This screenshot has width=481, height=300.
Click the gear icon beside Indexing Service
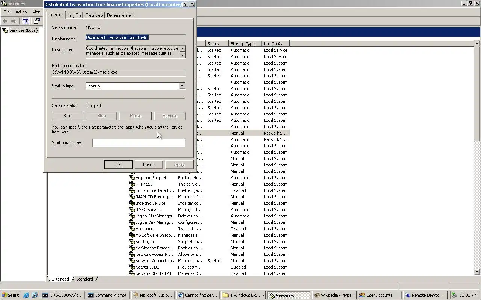coord(132,203)
